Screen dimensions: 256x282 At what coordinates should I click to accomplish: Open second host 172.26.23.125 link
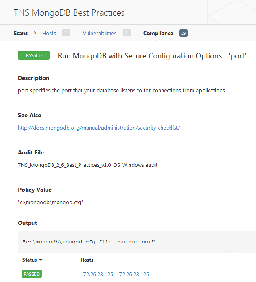click(x=133, y=274)
